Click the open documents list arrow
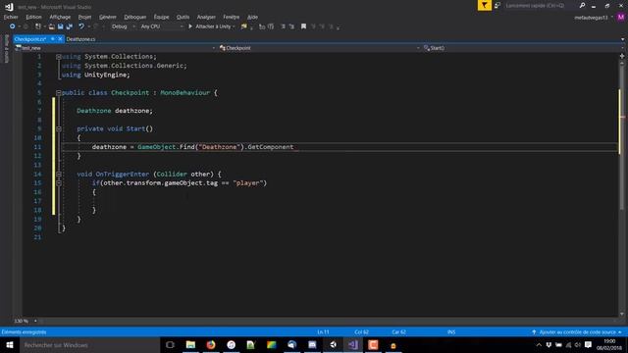Viewport: 628px width, 353px height. [622, 39]
